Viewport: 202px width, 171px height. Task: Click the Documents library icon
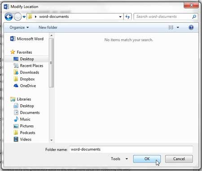16,112
